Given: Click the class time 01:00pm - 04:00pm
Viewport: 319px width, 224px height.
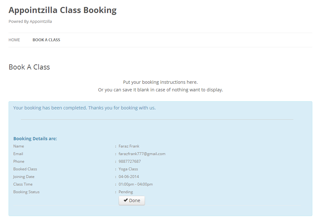Looking at the screenshot, I should pos(136,184).
